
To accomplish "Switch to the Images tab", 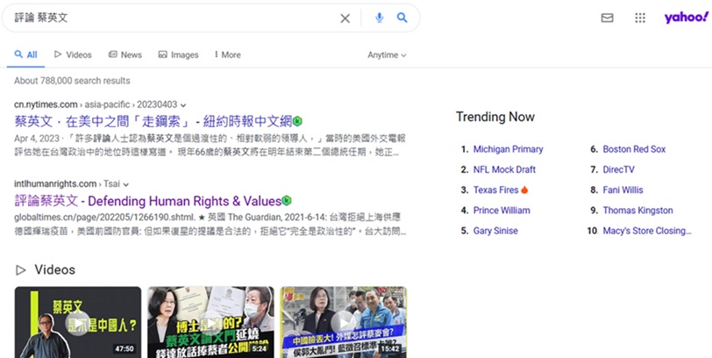I will (x=178, y=54).
